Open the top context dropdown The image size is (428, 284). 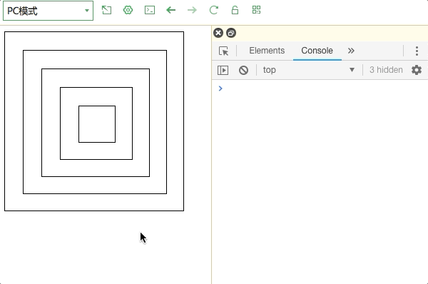point(309,70)
